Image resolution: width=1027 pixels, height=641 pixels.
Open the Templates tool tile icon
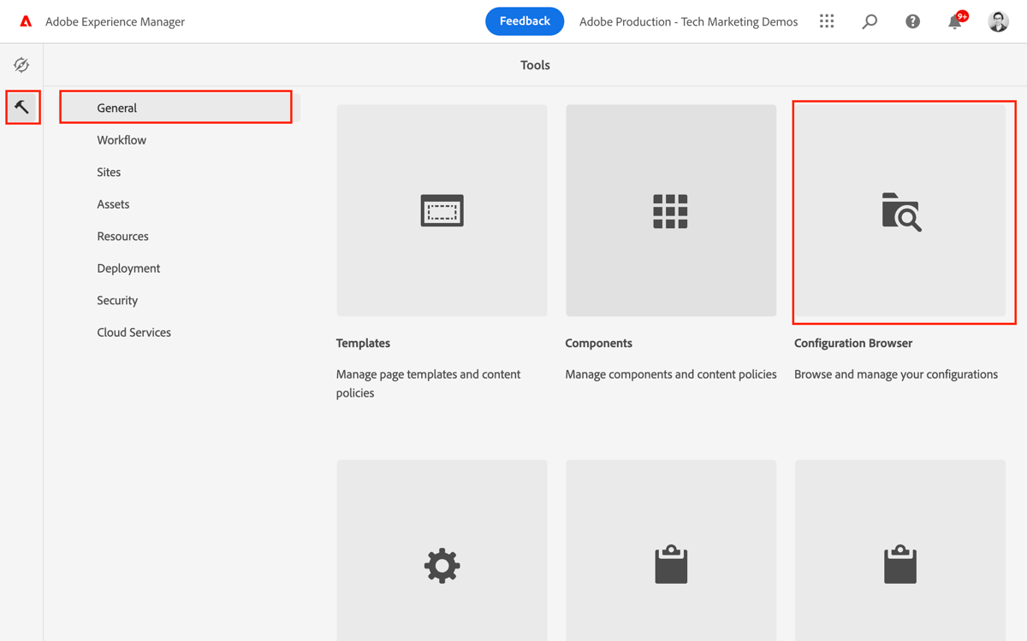point(442,210)
